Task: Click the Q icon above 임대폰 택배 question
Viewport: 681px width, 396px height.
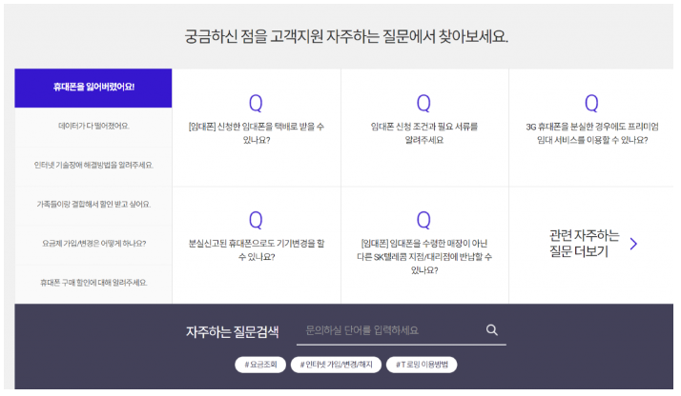Action: (256, 103)
